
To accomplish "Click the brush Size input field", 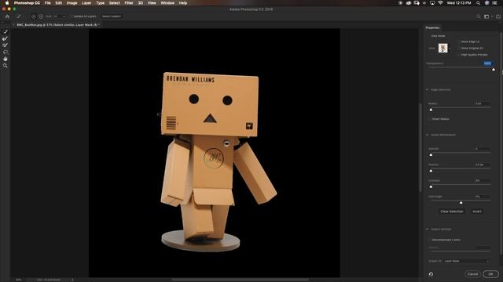I will [x=57, y=16].
